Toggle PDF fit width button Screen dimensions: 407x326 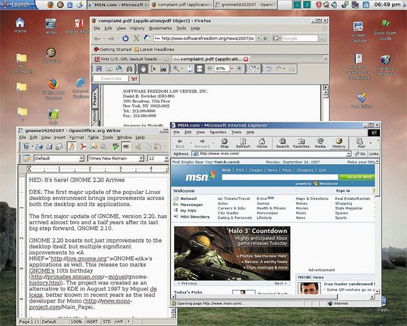pyautogui.click(x=199, y=68)
